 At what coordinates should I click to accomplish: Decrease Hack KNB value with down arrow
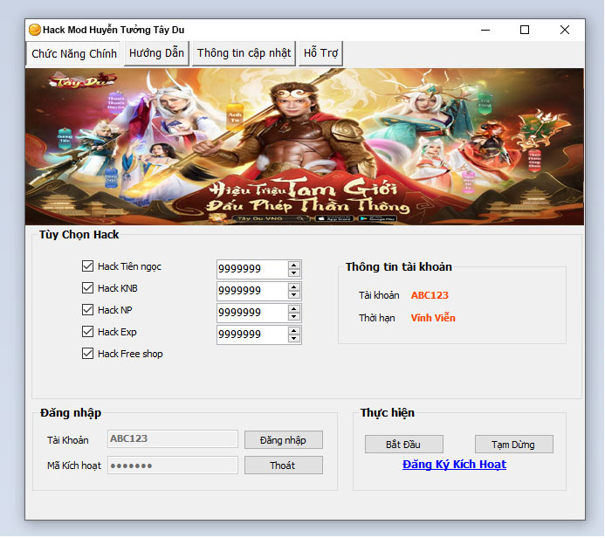(x=294, y=295)
